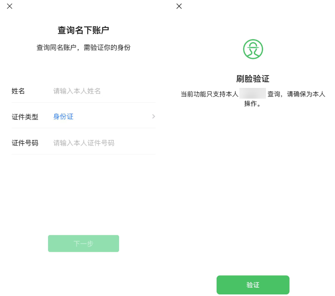This screenshot has width=335, height=296.
Task: Tap the green 验证 button
Action: [253, 285]
